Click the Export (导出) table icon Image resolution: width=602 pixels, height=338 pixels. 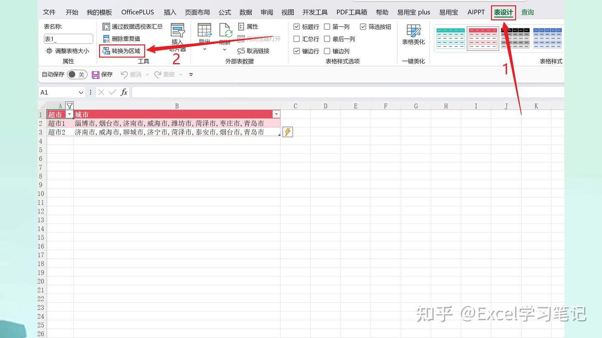click(204, 30)
